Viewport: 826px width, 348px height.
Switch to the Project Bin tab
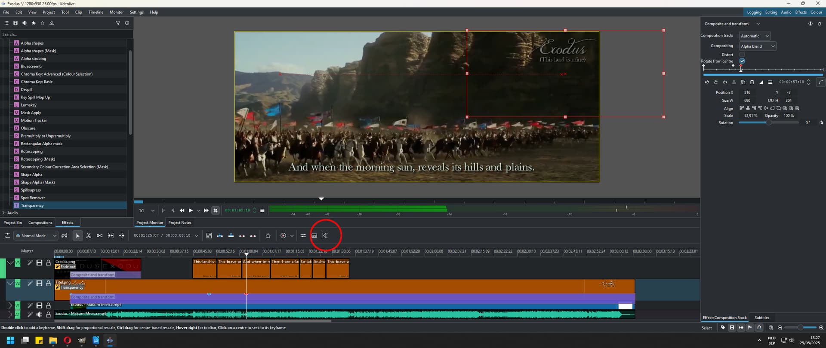12,223
